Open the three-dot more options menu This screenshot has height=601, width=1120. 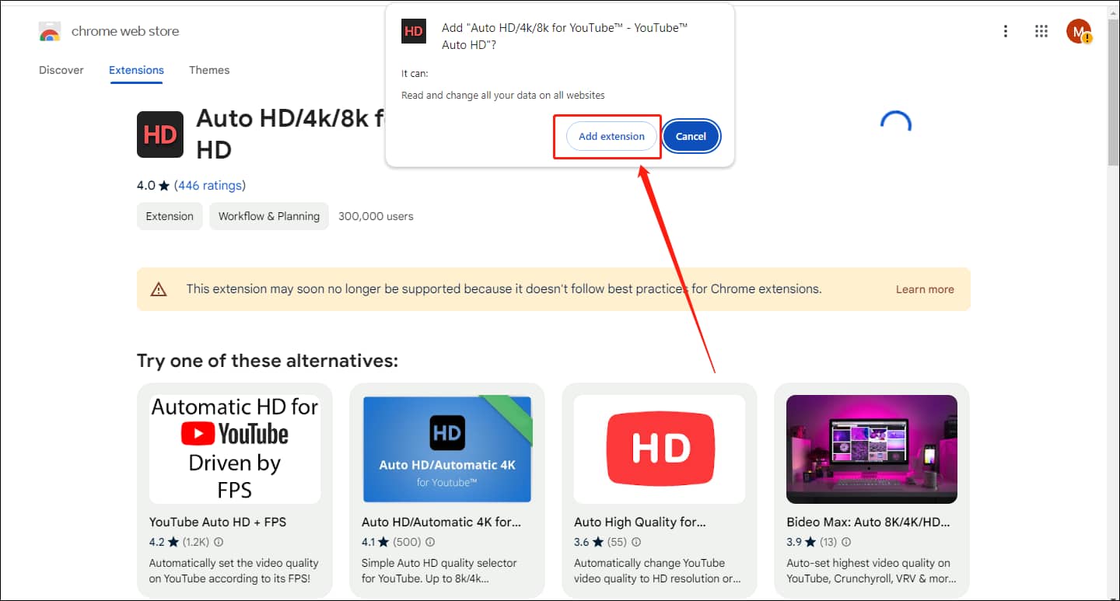(1006, 31)
